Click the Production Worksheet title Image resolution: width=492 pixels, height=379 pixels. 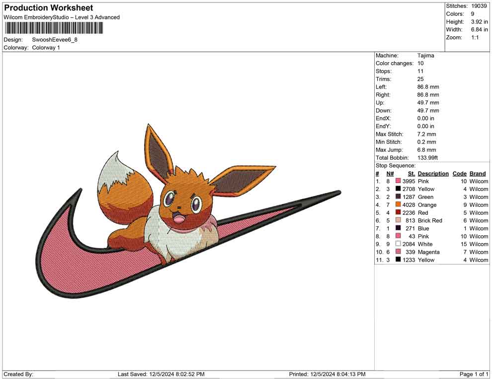coord(49,8)
